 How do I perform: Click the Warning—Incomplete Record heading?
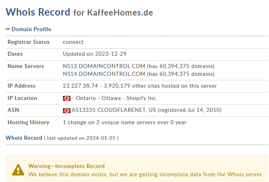click(67, 166)
